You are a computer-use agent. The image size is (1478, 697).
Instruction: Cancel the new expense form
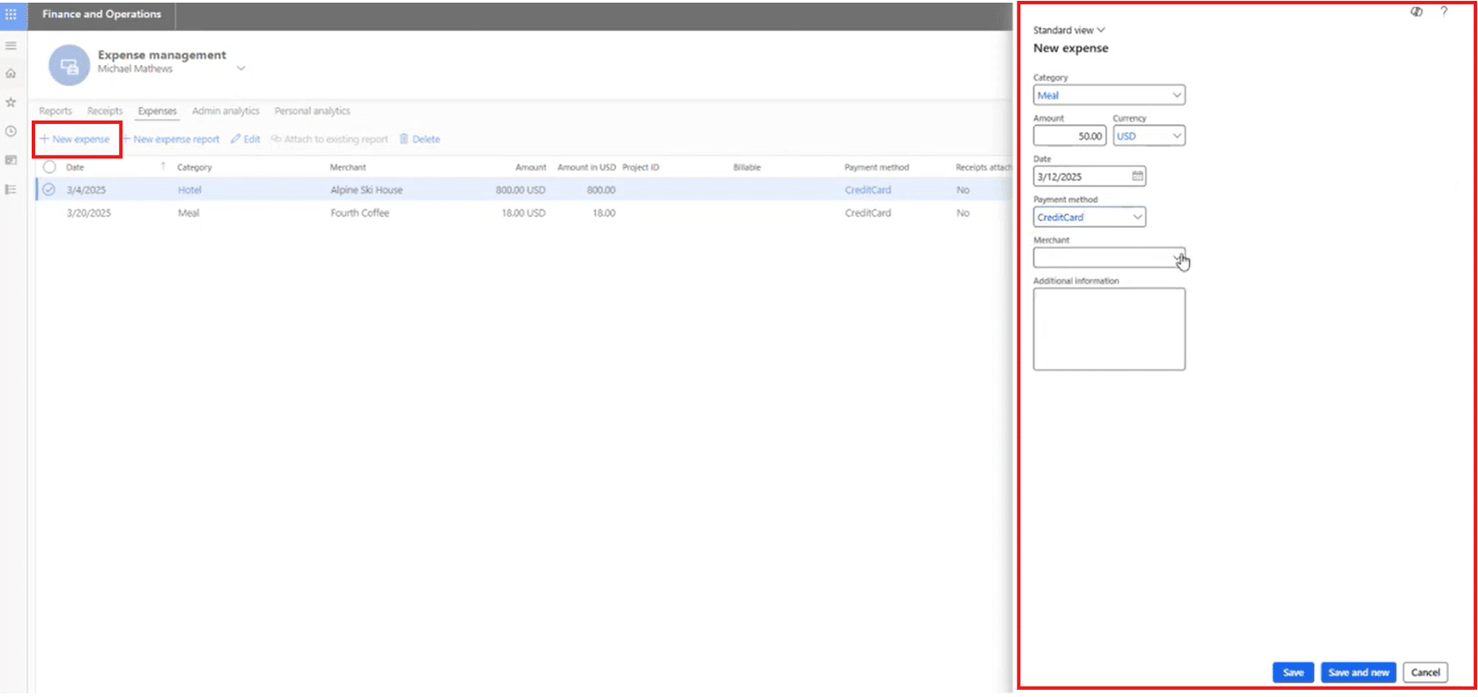(x=1424, y=672)
